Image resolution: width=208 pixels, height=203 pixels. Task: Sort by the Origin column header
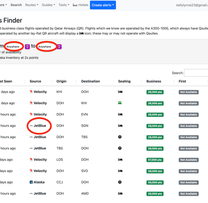click(x=62, y=82)
